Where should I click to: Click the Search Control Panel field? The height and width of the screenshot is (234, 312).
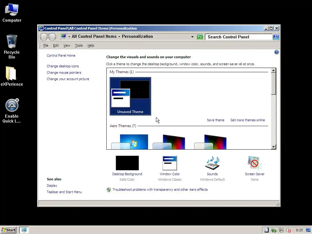click(239, 37)
